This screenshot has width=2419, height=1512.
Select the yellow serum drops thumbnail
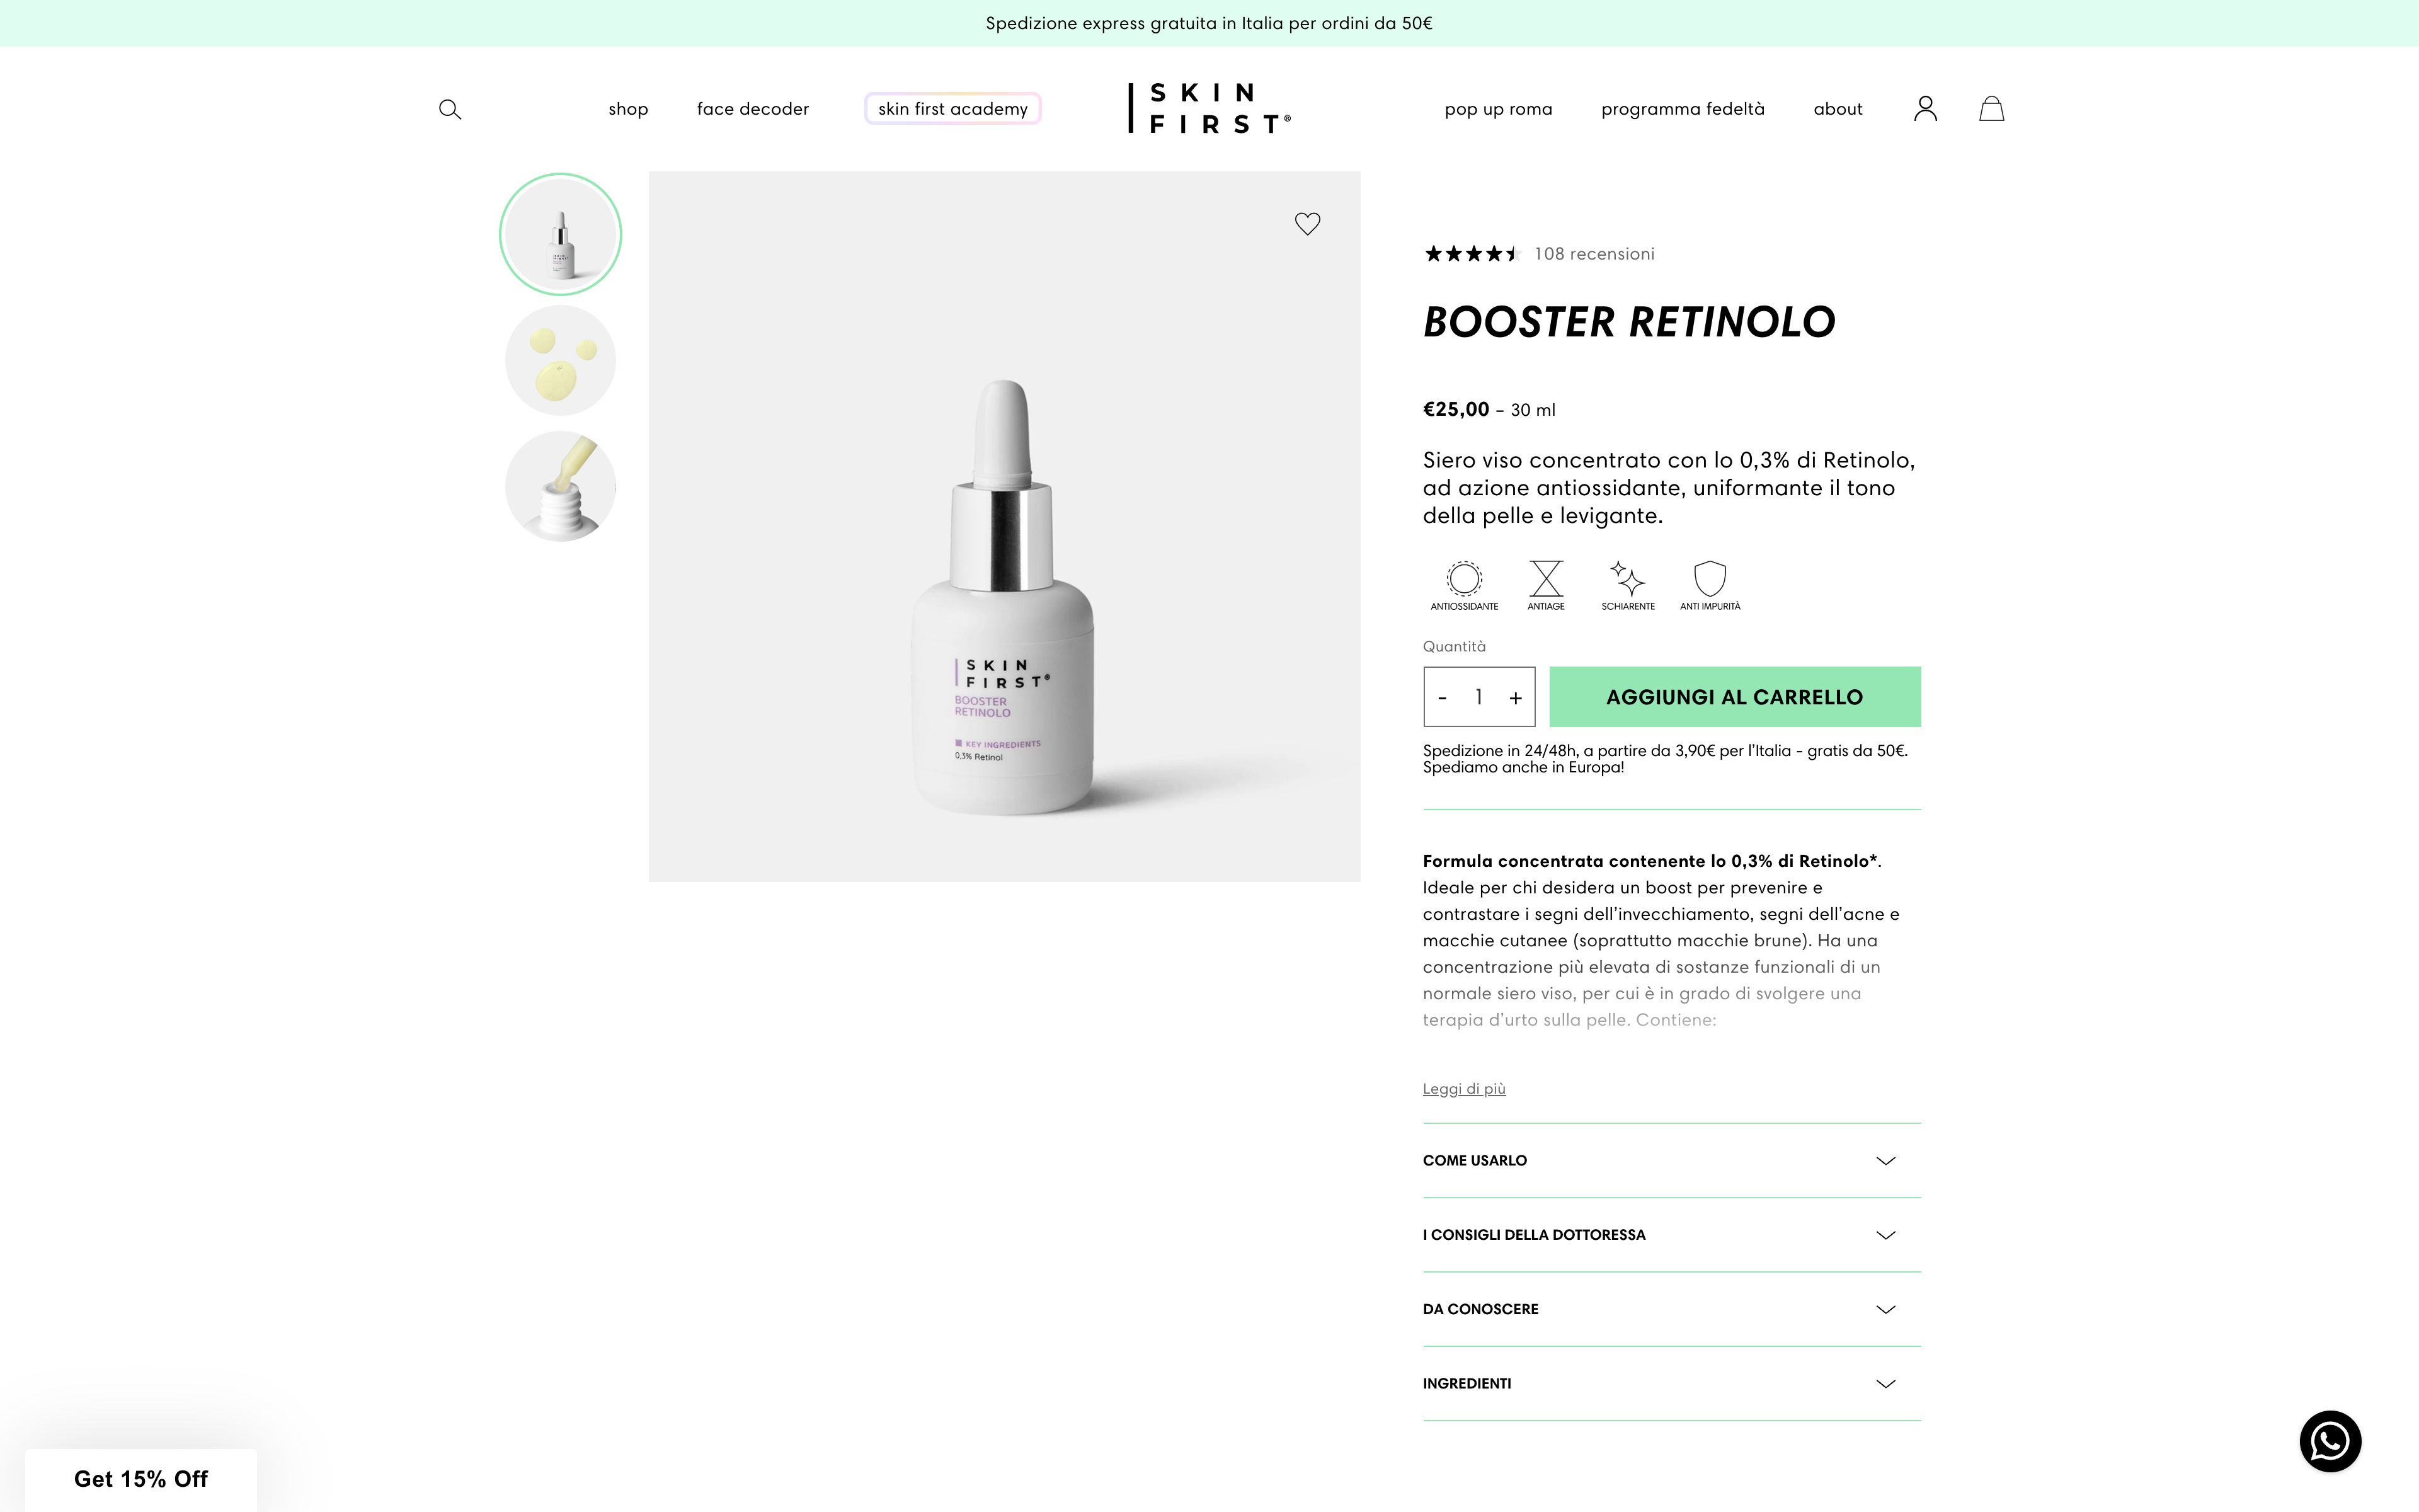coord(561,360)
